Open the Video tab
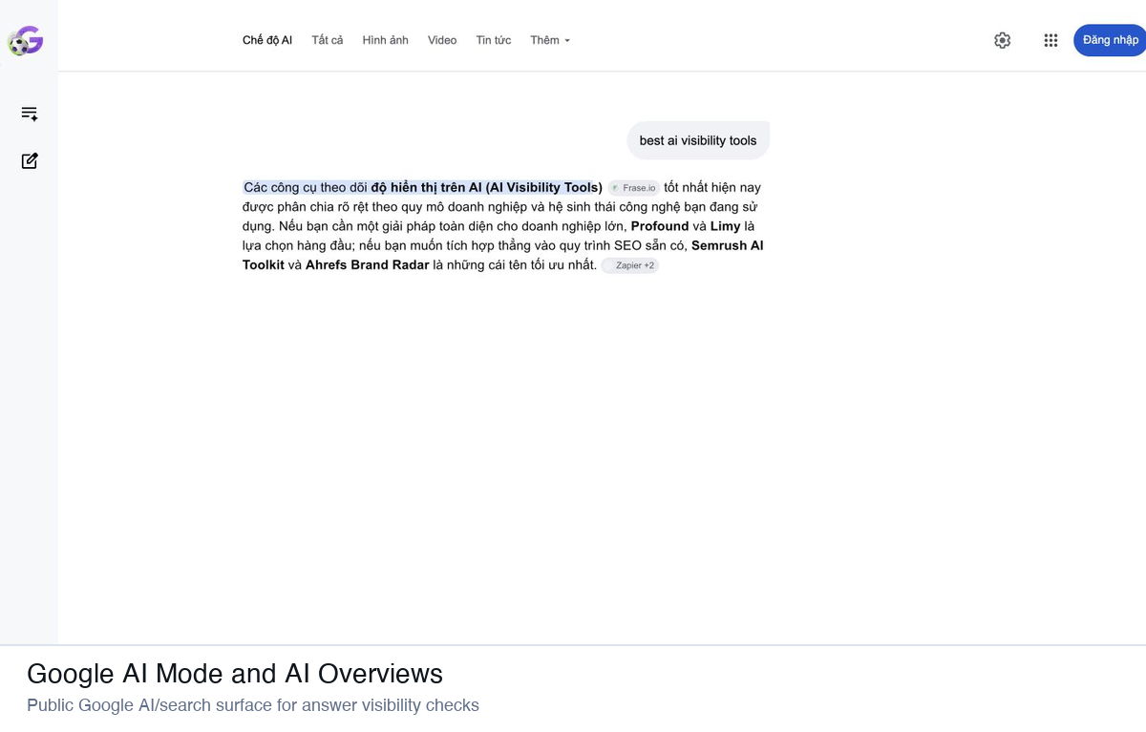 442,40
